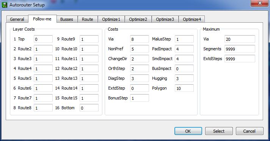Screen dimensions: 270x141
Task: Focus the Route12 layer cost field
Action: [x=89, y=68]
